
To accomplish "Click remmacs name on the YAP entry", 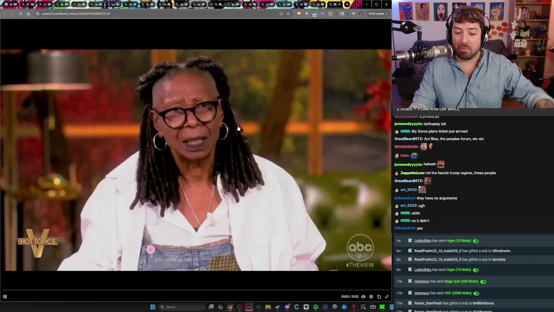I will (422, 293).
